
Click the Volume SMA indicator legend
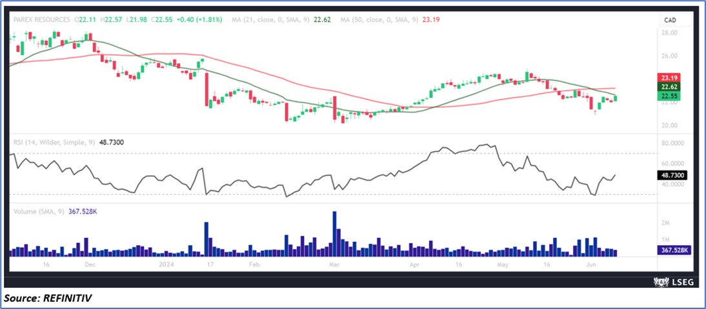click(x=38, y=210)
